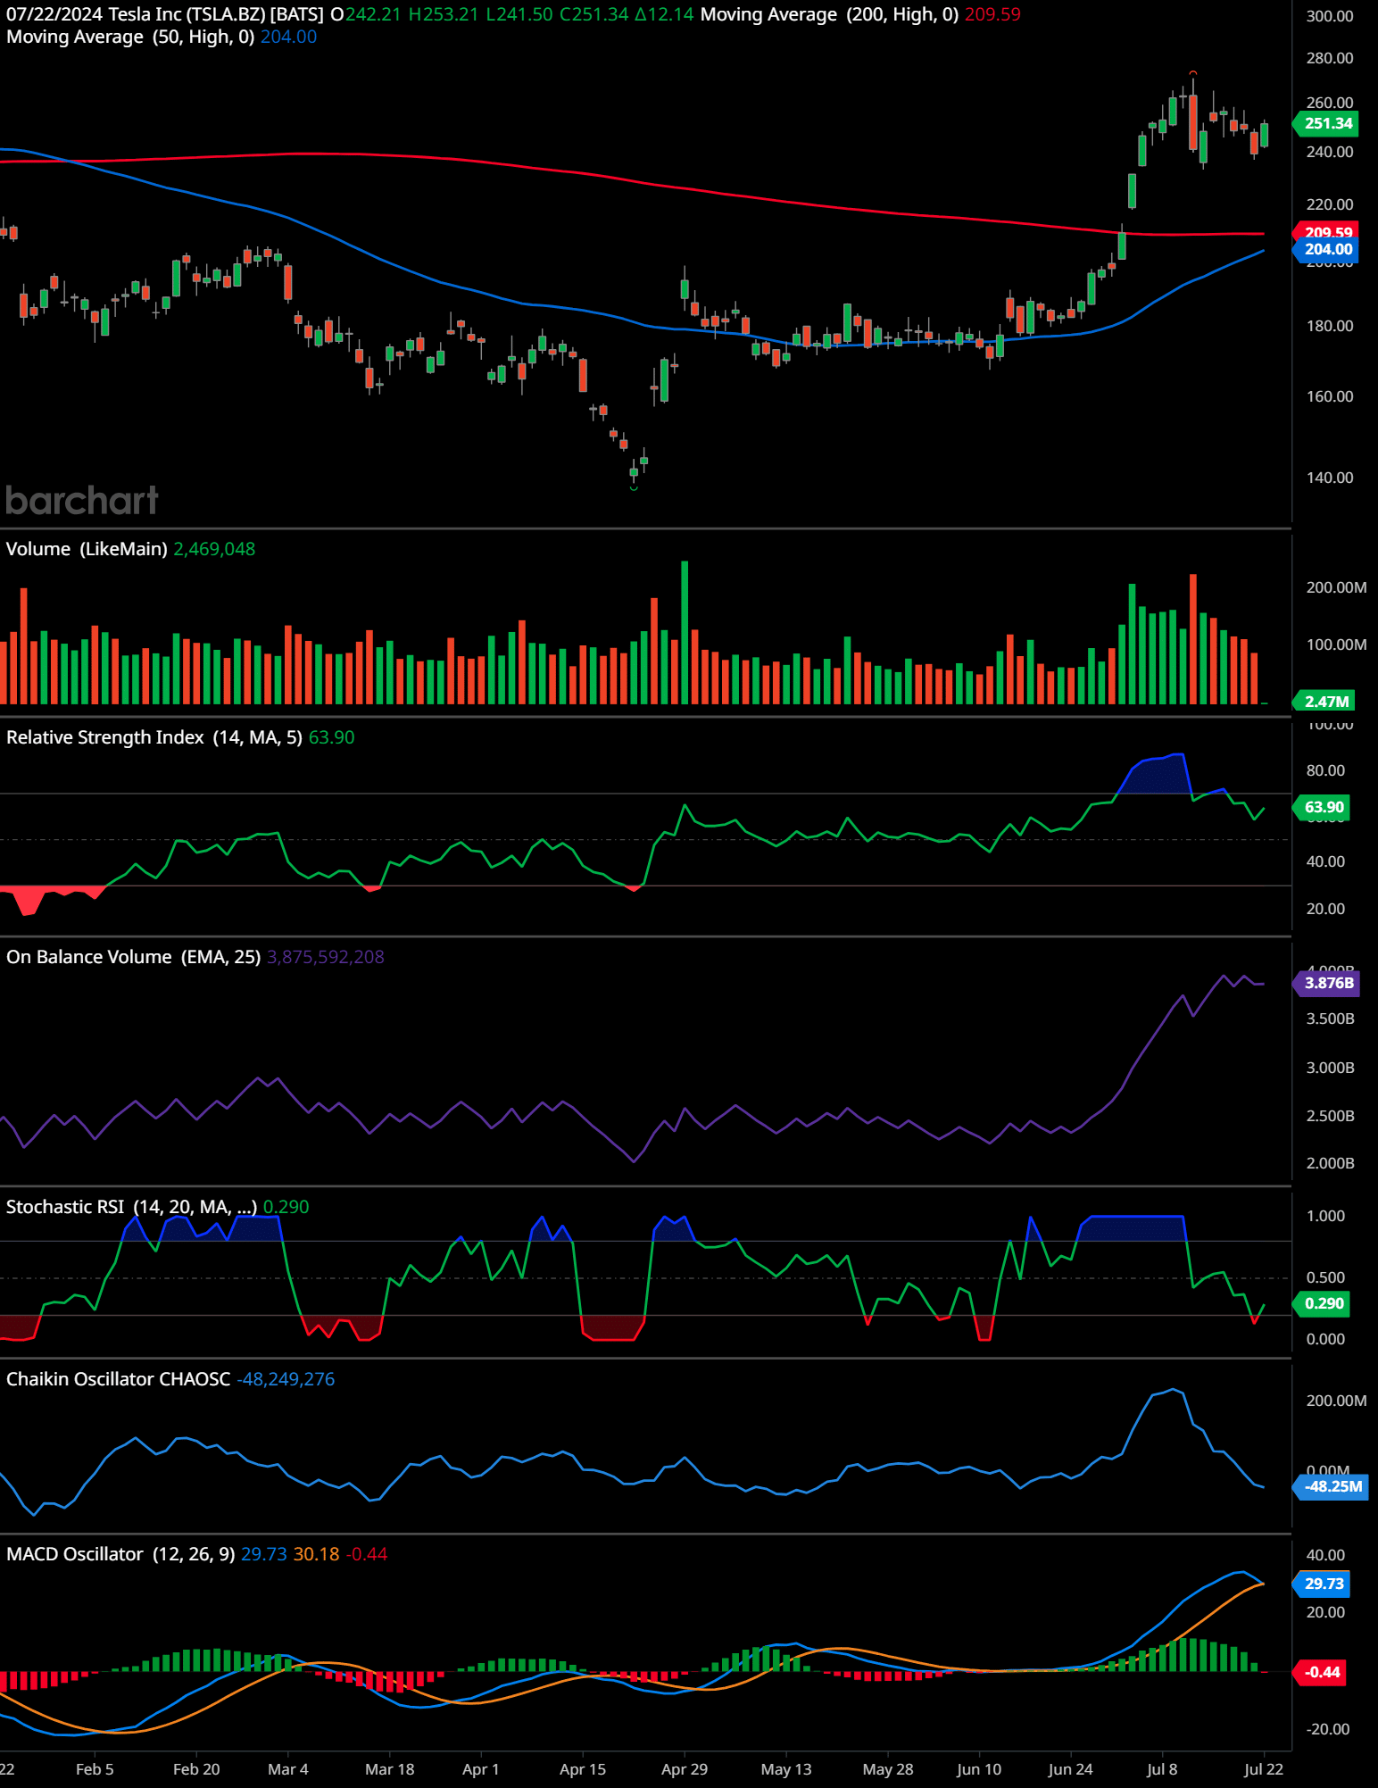Image resolution: width=1378 pixels, height=1788 pixels.
Task: Click the Mar 18 date label
Action: 390,1769
